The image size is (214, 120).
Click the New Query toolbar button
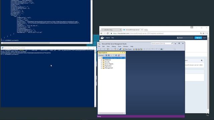pos(127,49)
